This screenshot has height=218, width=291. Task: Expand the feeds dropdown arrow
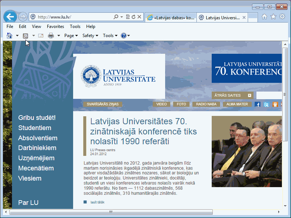coord(33,35)
